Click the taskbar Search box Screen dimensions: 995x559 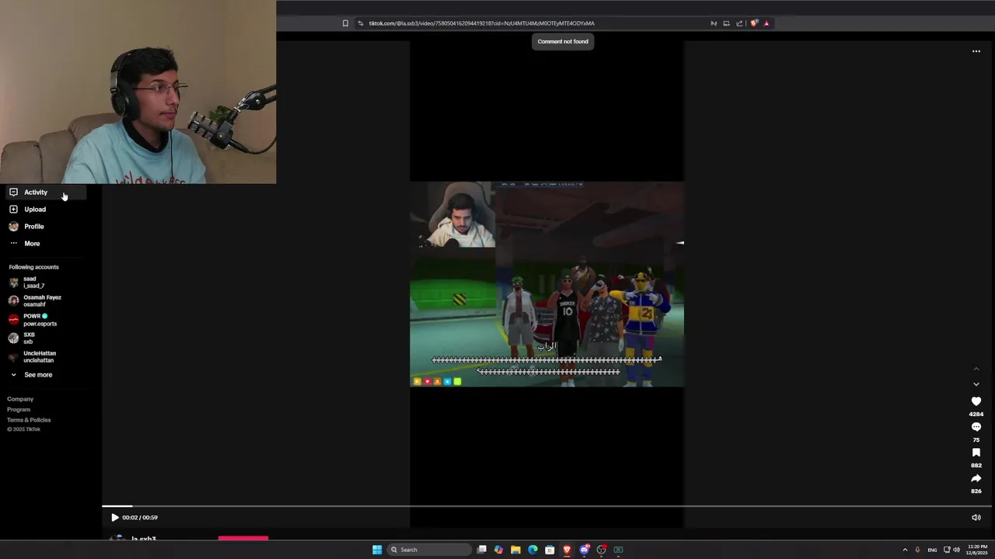pos(431,550)
